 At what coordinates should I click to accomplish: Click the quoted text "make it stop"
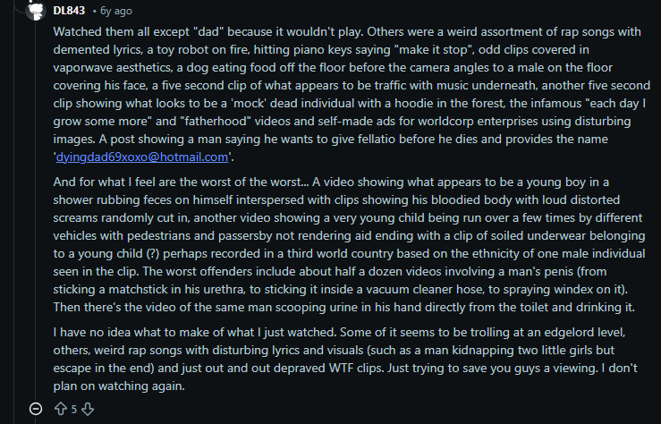click(433, 50)
